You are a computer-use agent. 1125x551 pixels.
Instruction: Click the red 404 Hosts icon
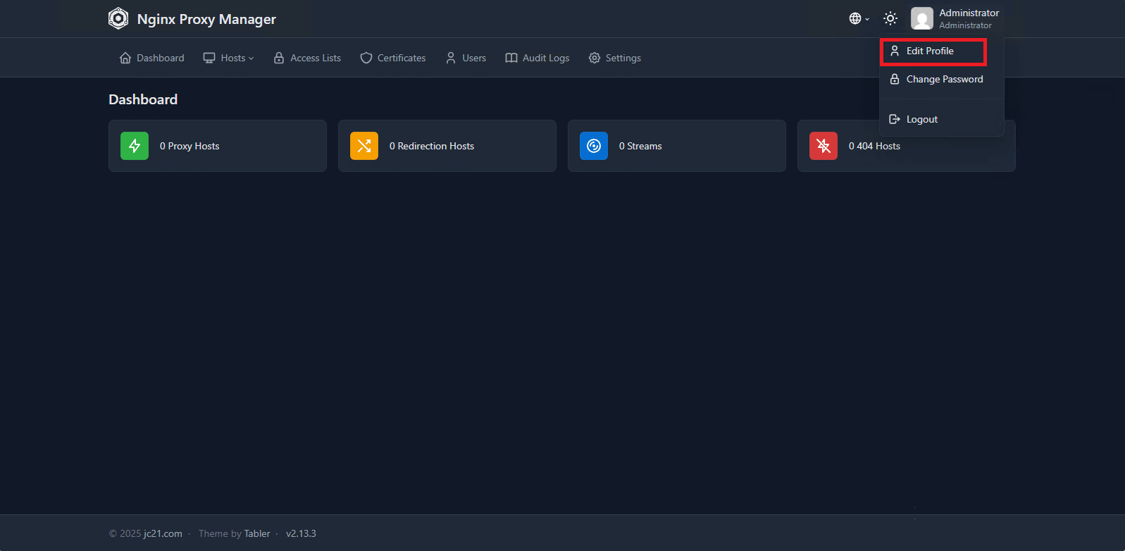823,146
